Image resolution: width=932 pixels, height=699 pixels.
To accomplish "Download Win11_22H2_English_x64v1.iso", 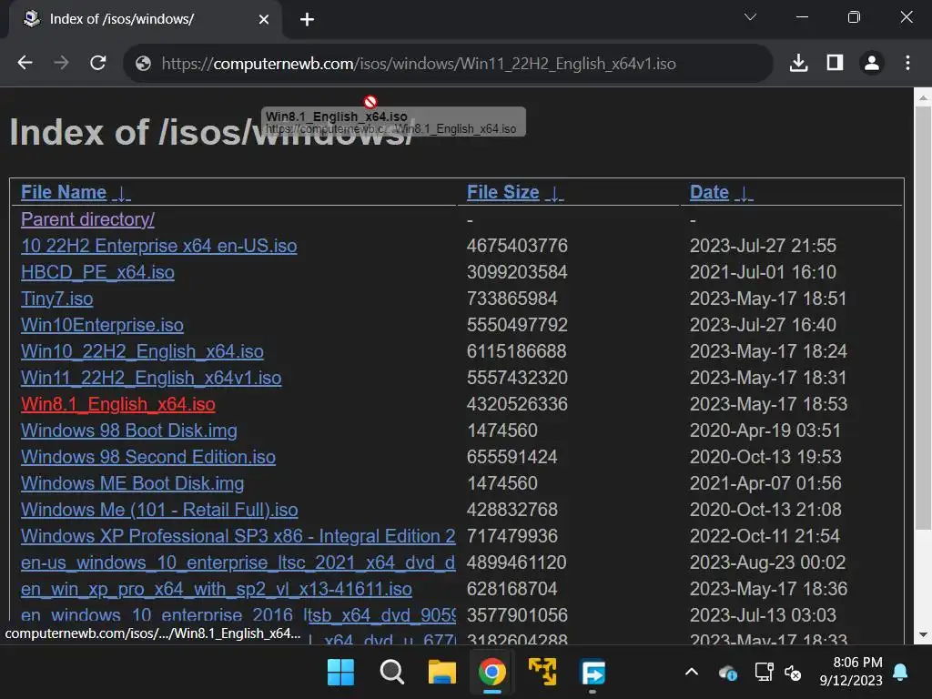I will 151,378.
